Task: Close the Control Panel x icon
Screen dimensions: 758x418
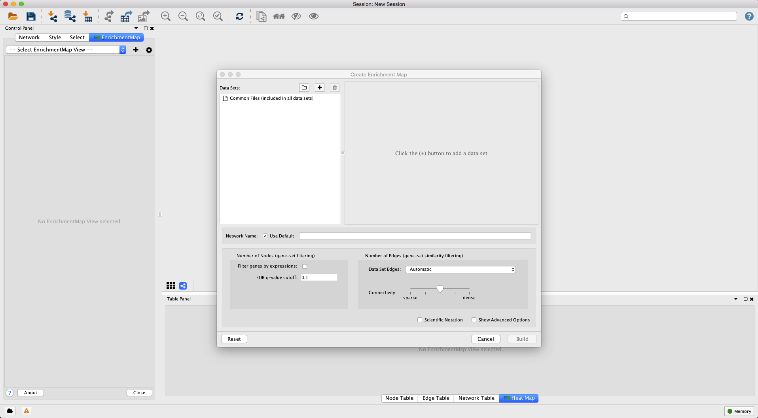Action: (152, 28)
